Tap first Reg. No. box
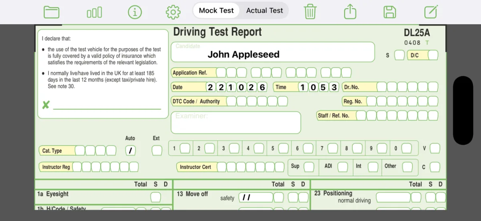 [371, 101]
